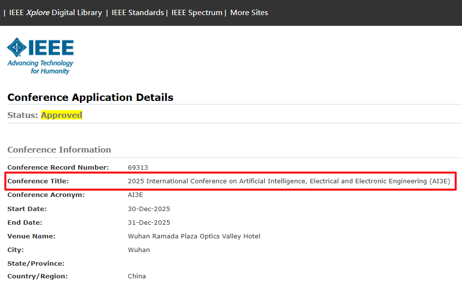The image size is (462, 292).
Task: Click the Advancing Technology for Humanity tagline
Action: tap(40, 67)
